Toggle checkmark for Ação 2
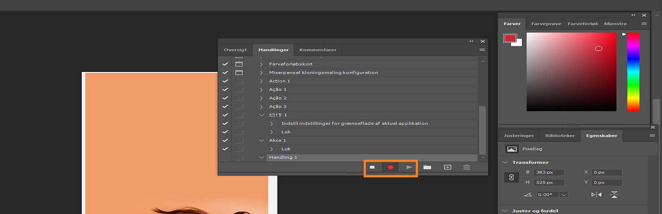662x214 pixels. point(225,98)
